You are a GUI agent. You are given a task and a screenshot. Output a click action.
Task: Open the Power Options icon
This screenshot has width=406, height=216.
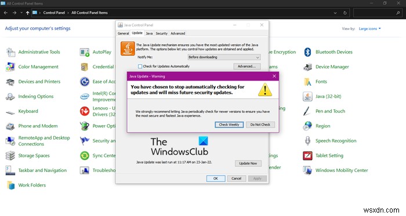point(85,126)
